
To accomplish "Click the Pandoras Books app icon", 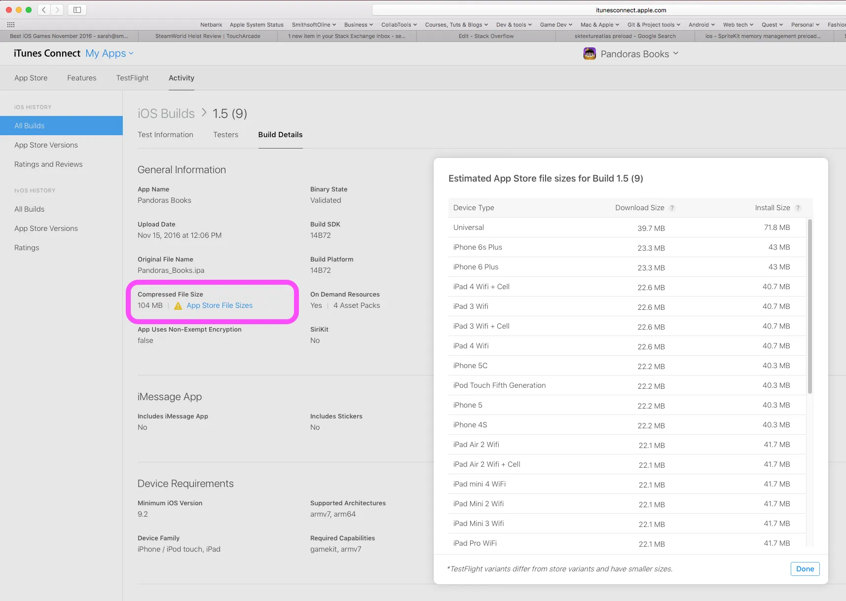I will pos(589,54).
